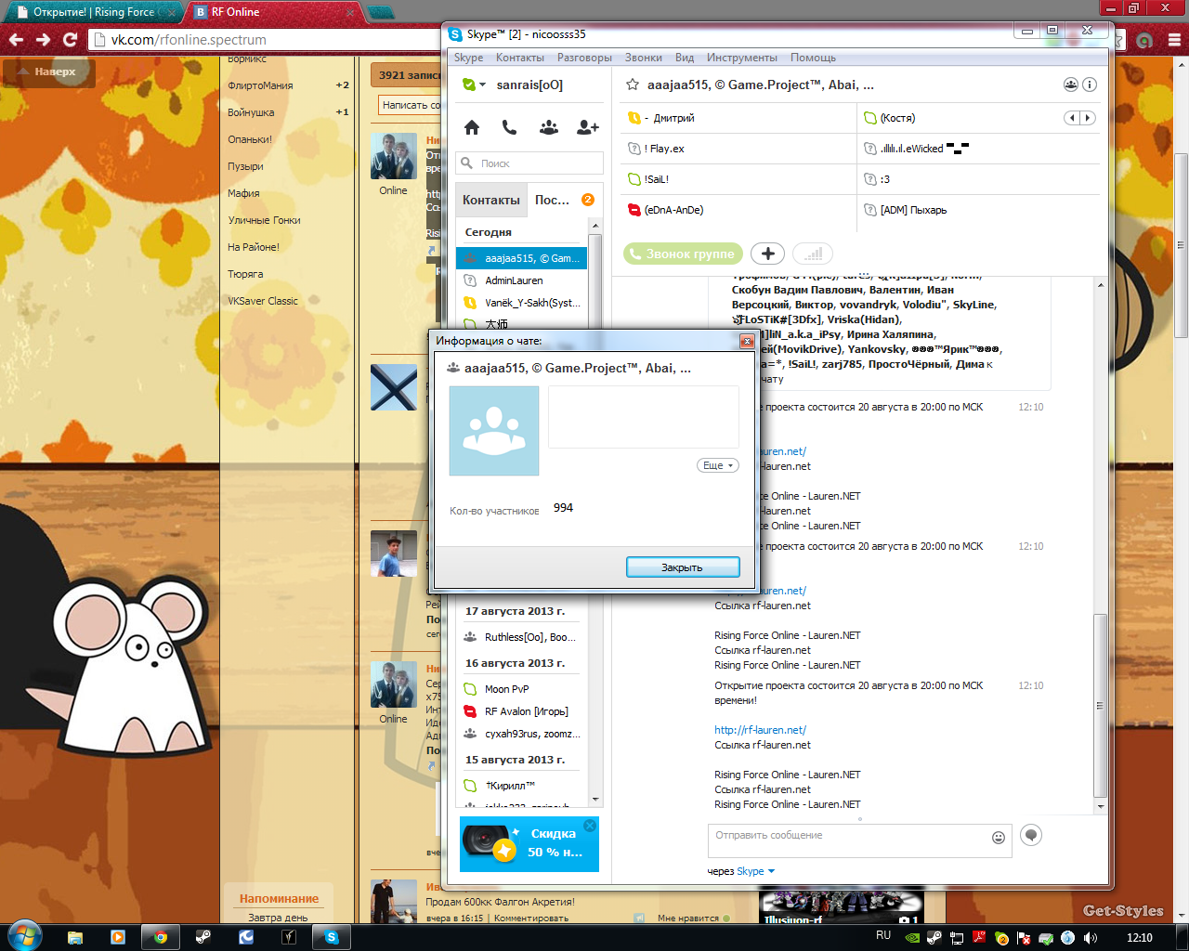This screenshot has height=951, width=1189.
Task: Open Chrome menu hamburger icon
Action: [x=1173, y=40]
